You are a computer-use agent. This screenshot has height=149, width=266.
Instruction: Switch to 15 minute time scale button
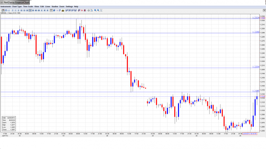pos(24,10)
